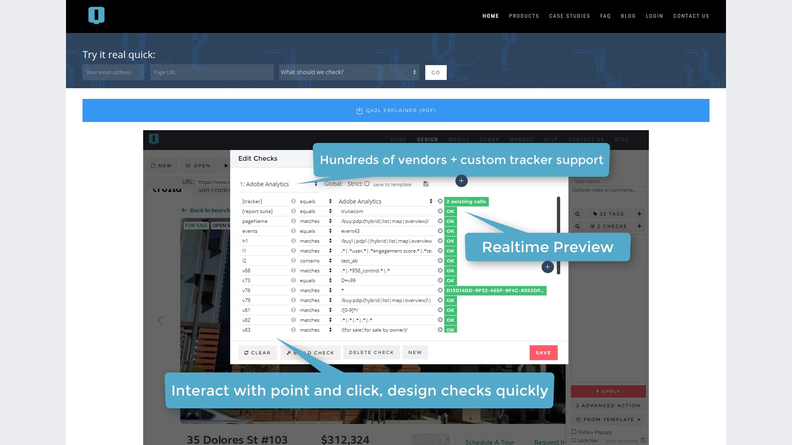Image resolution: width=792 pixels, height=445 pixels.
Task: Click the info icon in the [report suite] row
Action: 293,211
